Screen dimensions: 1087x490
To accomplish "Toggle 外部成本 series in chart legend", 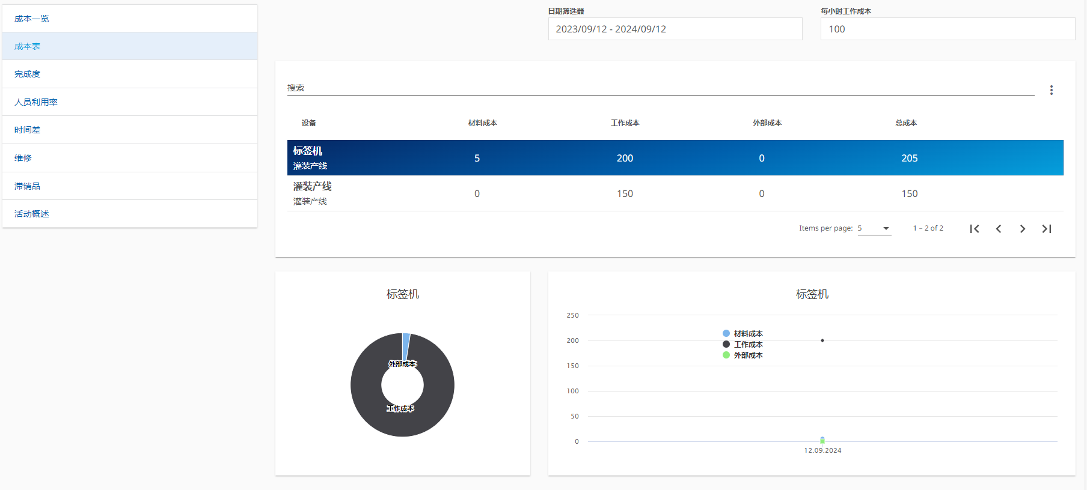I will (743, 355).
